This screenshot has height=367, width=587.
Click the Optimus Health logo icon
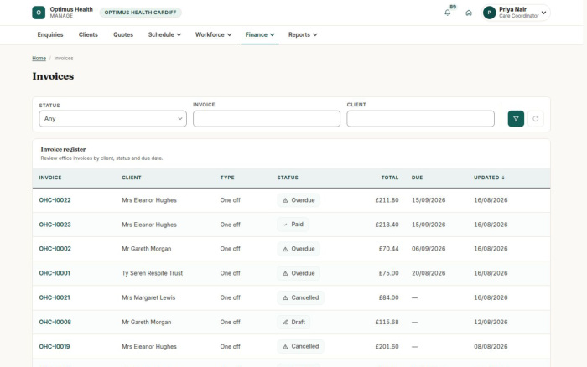(x=39, y=13)
